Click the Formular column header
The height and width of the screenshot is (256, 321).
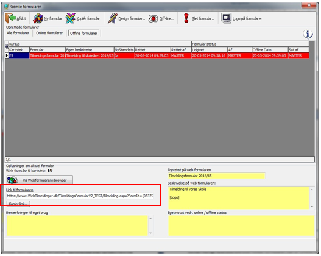click(x=48, y=50)
